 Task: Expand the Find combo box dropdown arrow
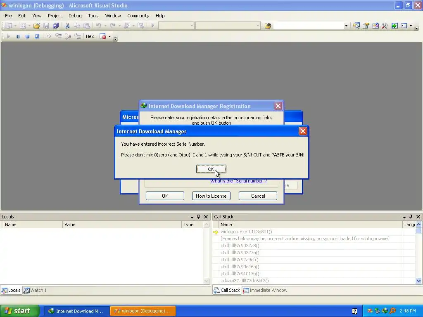tap(346, 26)
